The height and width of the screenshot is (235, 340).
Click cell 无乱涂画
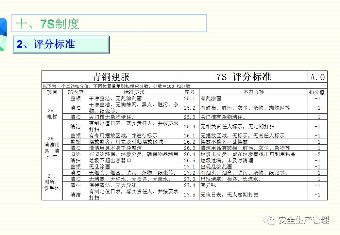pyautogui.click(x=134, y=166)
